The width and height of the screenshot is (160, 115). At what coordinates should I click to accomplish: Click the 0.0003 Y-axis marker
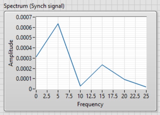click(x=24, y=58)
